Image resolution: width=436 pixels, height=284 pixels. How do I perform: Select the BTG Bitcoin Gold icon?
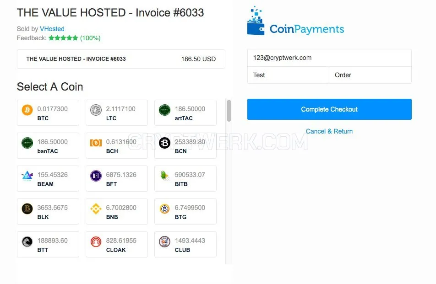pyautogui.click(x=164, y=209)
